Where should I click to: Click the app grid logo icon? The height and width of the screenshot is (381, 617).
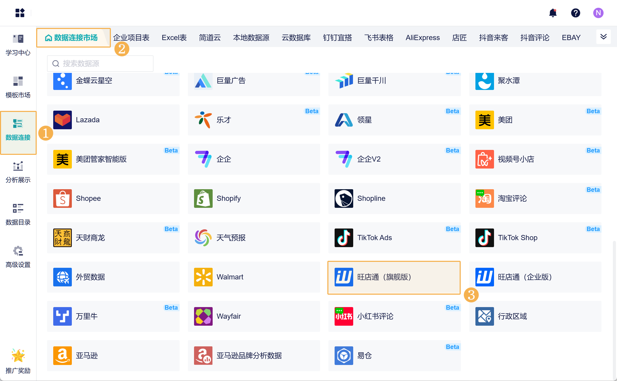click(20, 13)
